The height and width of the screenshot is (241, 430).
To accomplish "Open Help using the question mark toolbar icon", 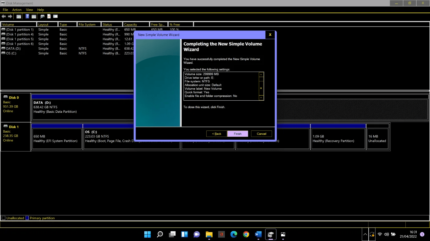I will click(x=27, y=16).
